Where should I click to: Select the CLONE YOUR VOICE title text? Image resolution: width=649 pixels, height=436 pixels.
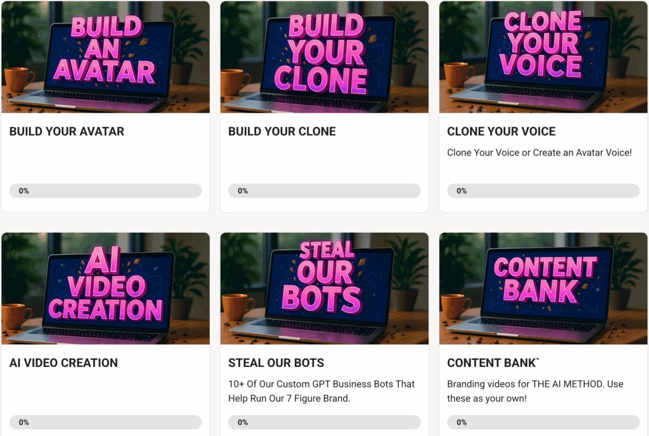[x=501, y=131]
